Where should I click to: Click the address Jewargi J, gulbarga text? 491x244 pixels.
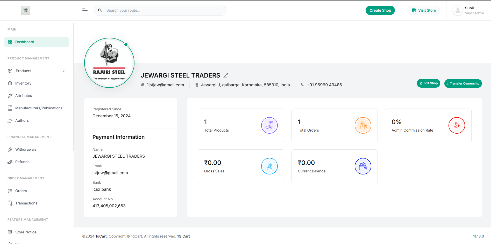245,85
